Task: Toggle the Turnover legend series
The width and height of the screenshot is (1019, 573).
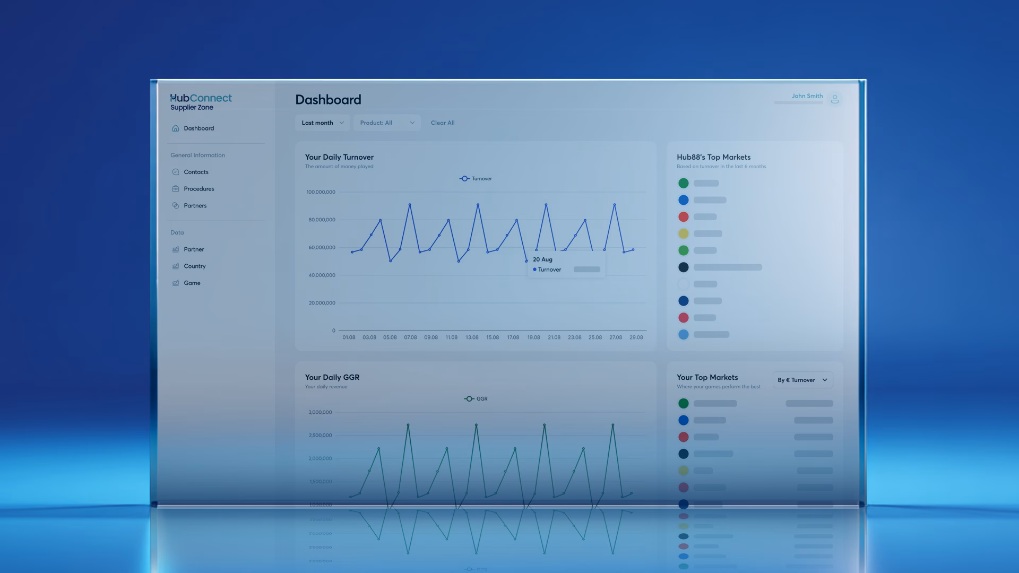Action: point(476,179)
